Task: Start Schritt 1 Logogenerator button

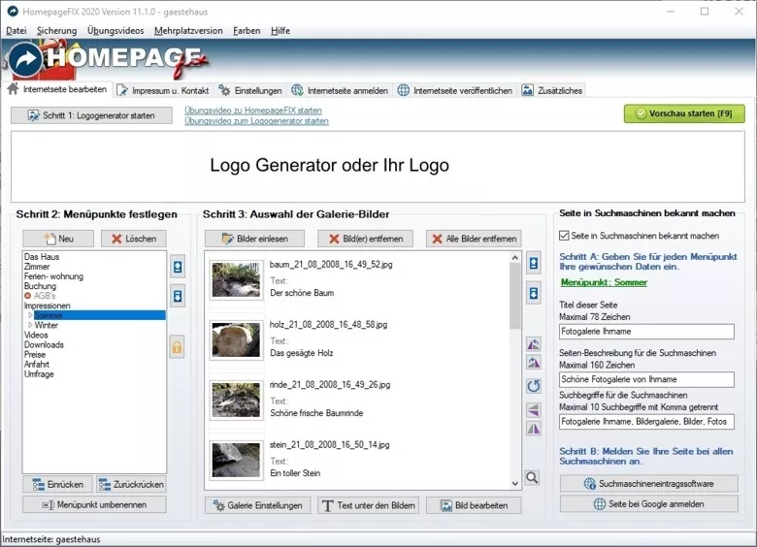Action: click(92, 115)
